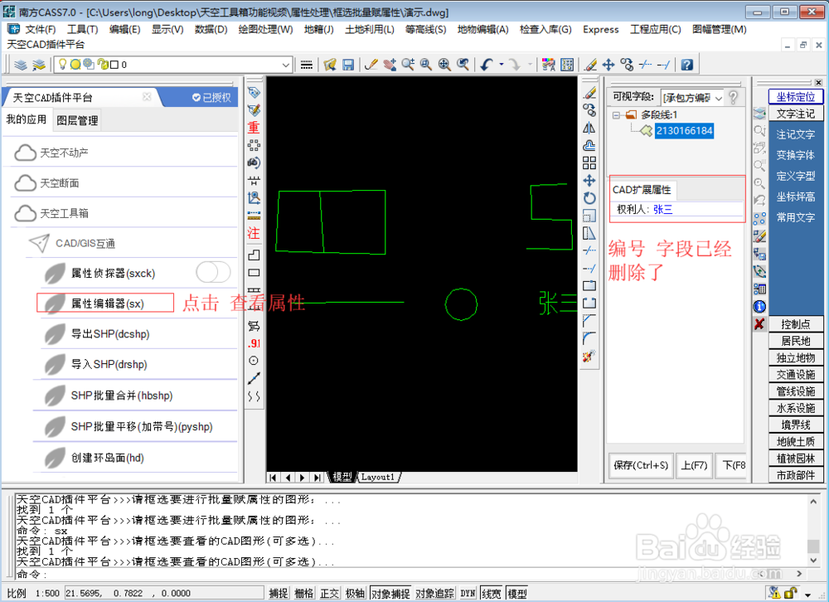Click the 权利人 value 张三

(663, 210)
